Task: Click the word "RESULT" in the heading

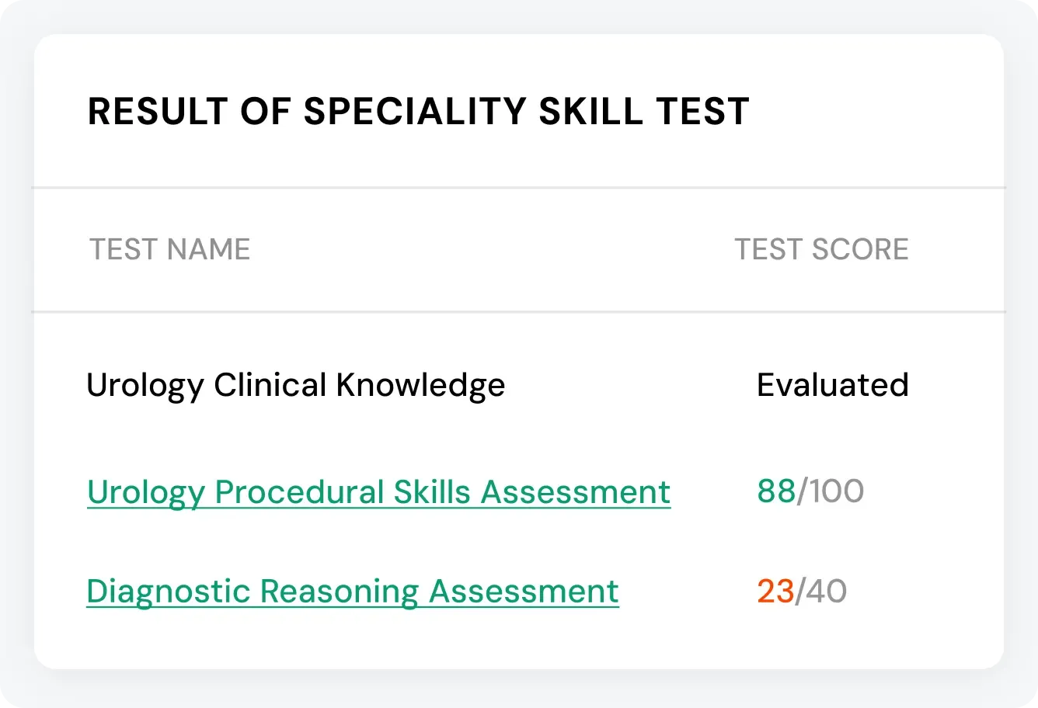Action: [x=157, y=112]
